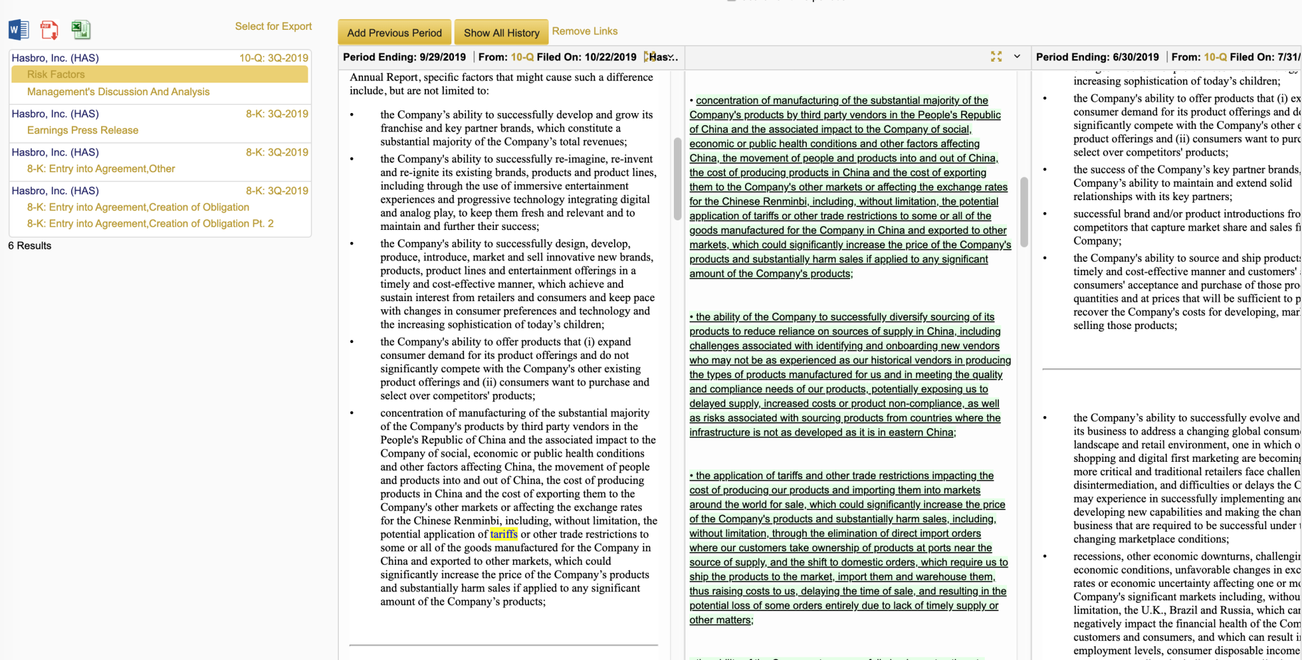This screenshot has height=660, width=1302.
Task: Open Management's Discussion And Analysis section
Action: coord(118,91)
